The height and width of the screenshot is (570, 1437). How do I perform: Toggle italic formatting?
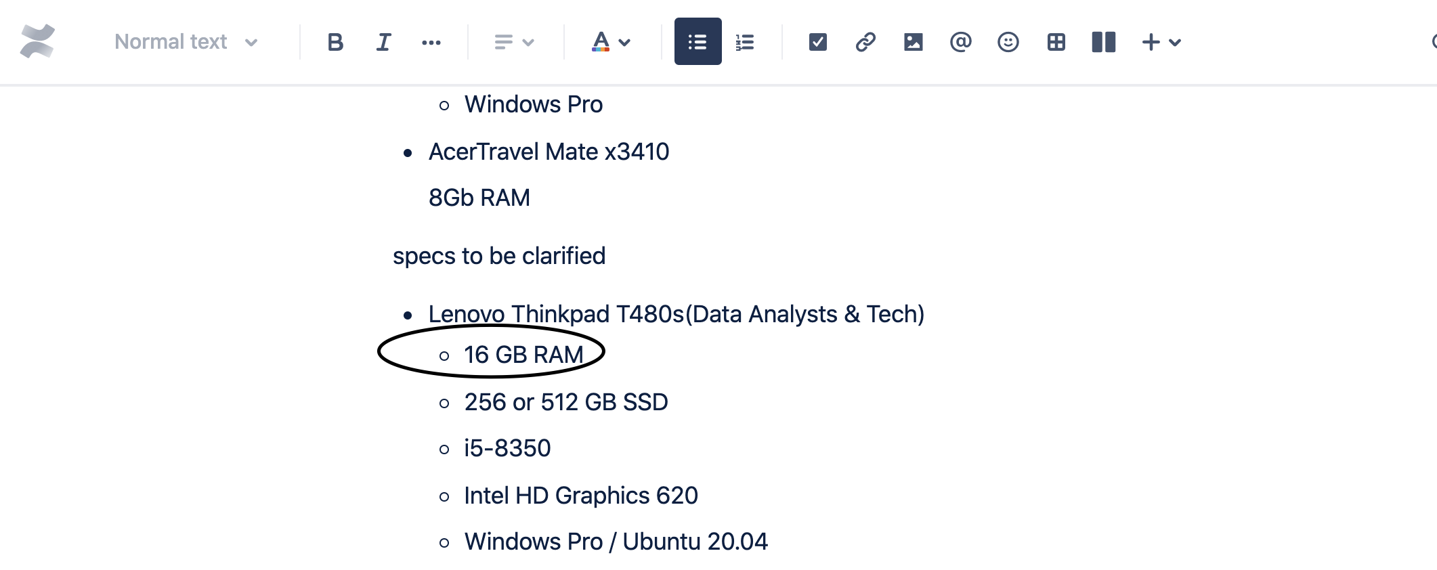coord(383,42)
